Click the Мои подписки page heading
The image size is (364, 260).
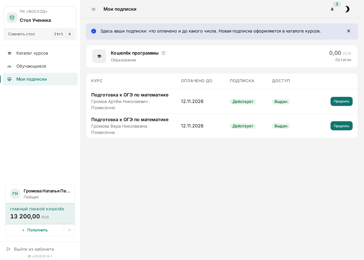(x=120, y=9)
